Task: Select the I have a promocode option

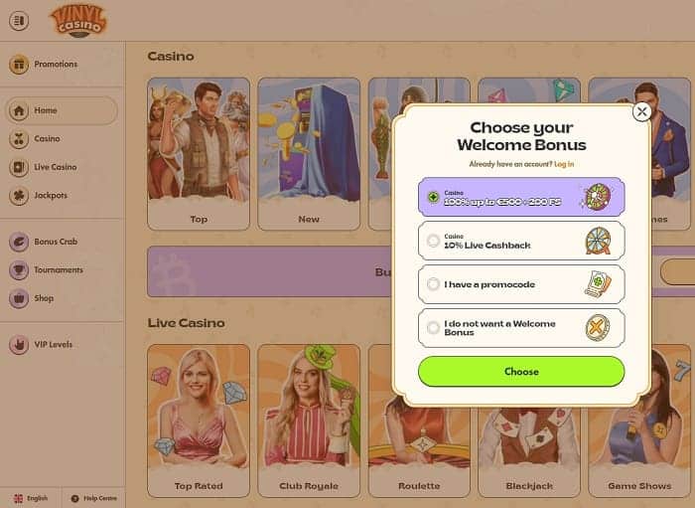Action: (x=521, y=284)
